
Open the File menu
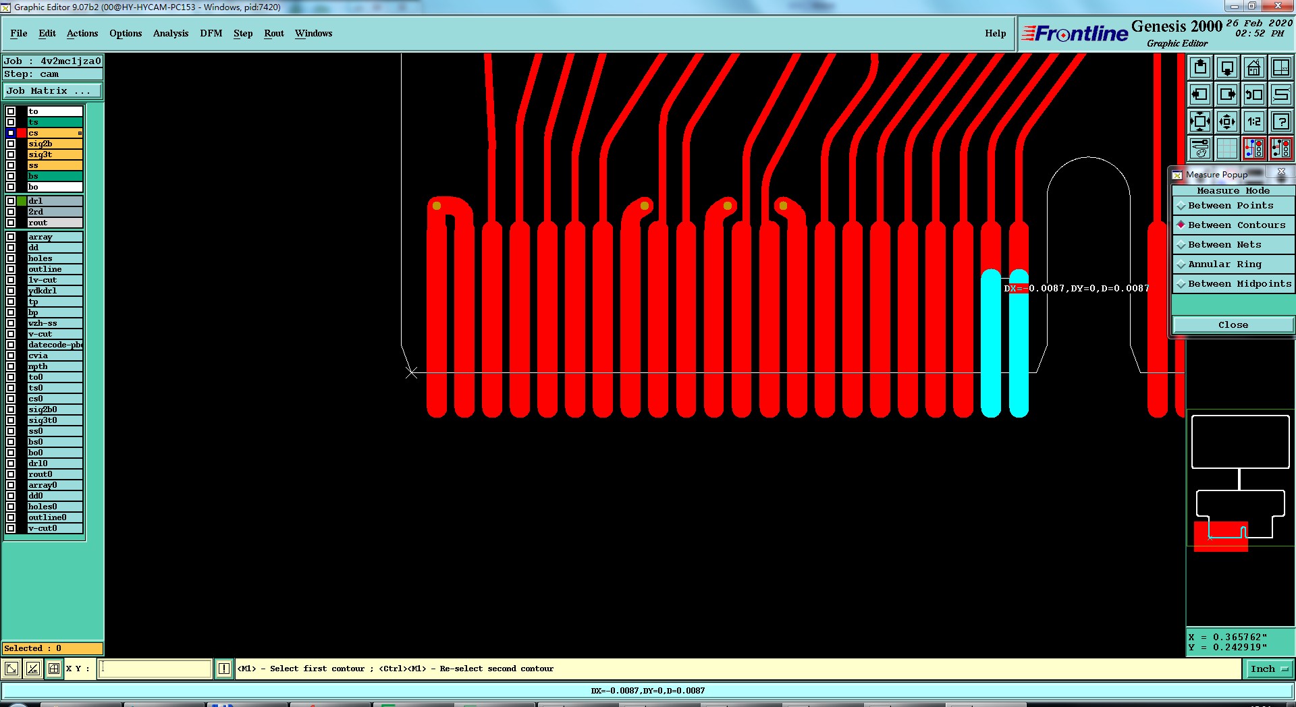coord(19,33)
